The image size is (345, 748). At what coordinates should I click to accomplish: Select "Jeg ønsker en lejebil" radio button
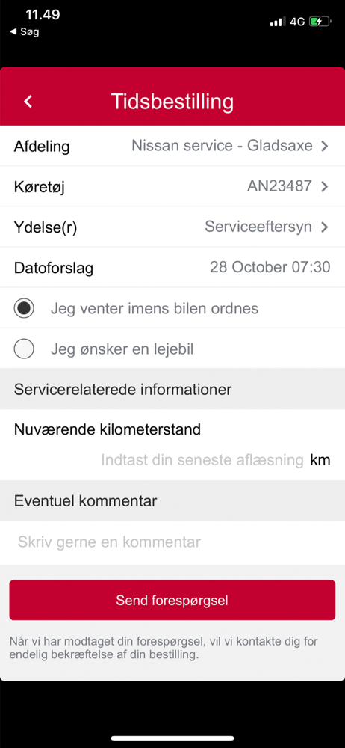click(x=24, y=349)
